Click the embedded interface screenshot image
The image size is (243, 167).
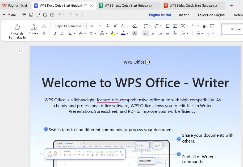pos(111,153)
